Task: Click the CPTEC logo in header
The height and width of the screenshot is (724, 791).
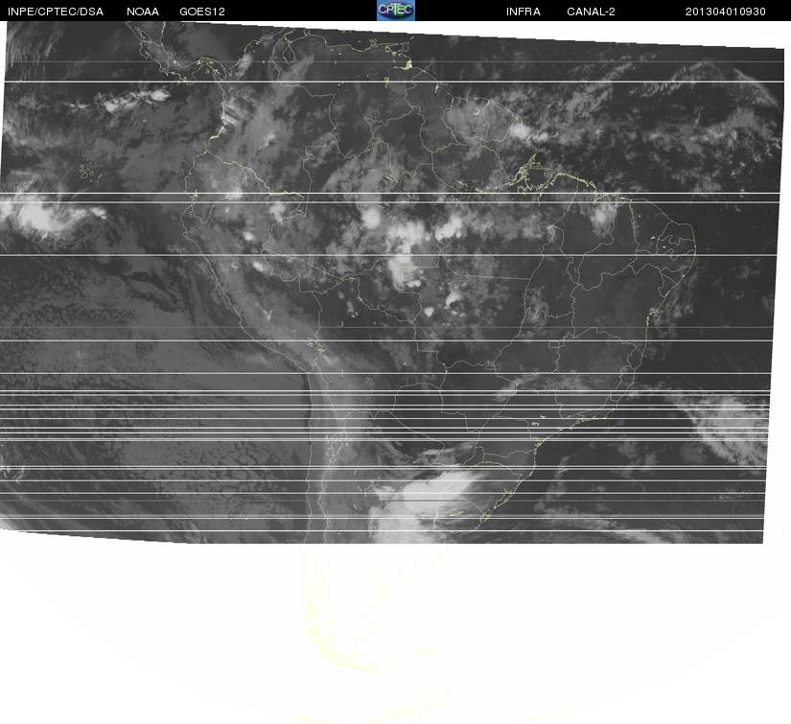Action: pyautogui.click(x=396, y=11)
